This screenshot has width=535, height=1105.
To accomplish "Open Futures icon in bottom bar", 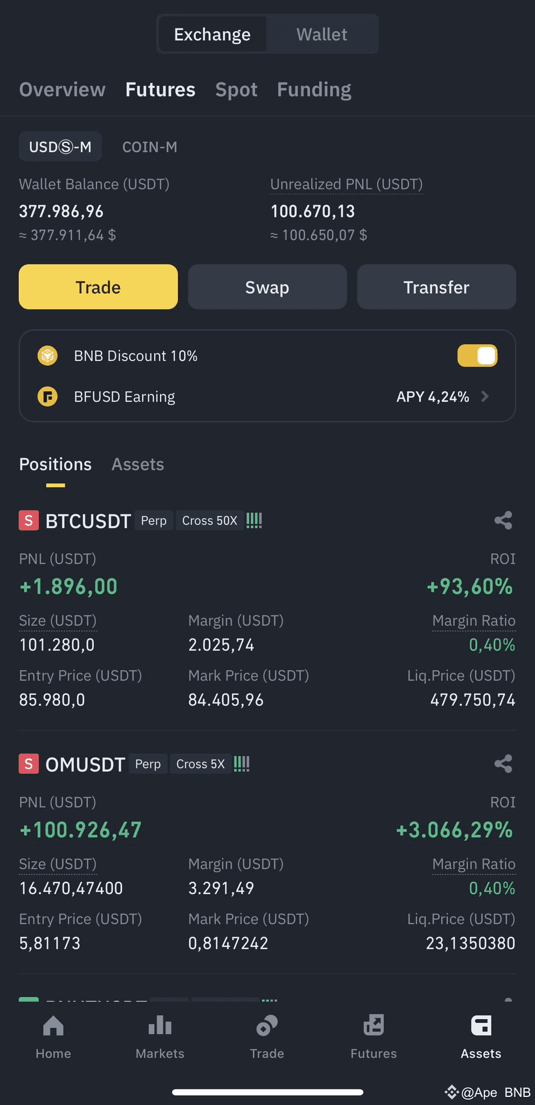I will click(374, 1025).
